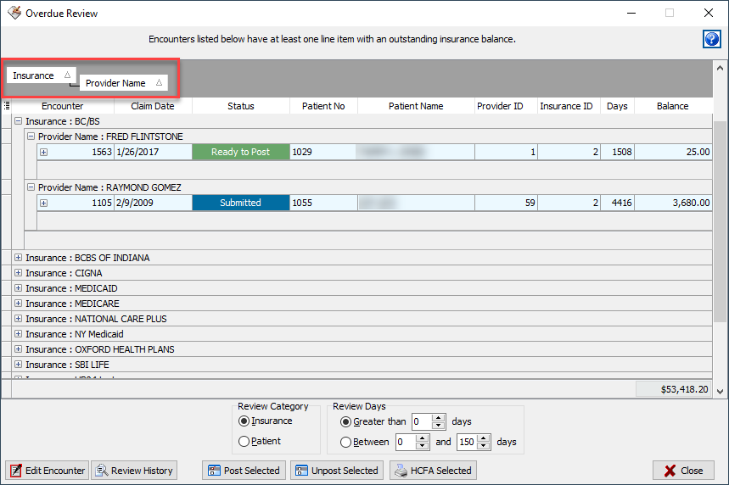Image resolution: width=729 pixels, height=485 pixels.
Task: Click the Greater than days input field
Action: 422,421
